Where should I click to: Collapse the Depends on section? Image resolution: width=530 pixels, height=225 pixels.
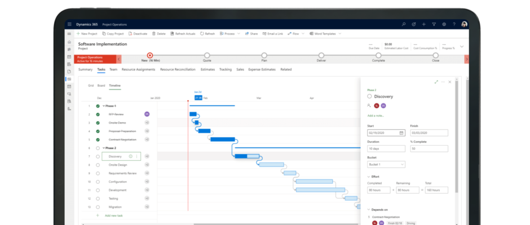click(x=368, y=209)
